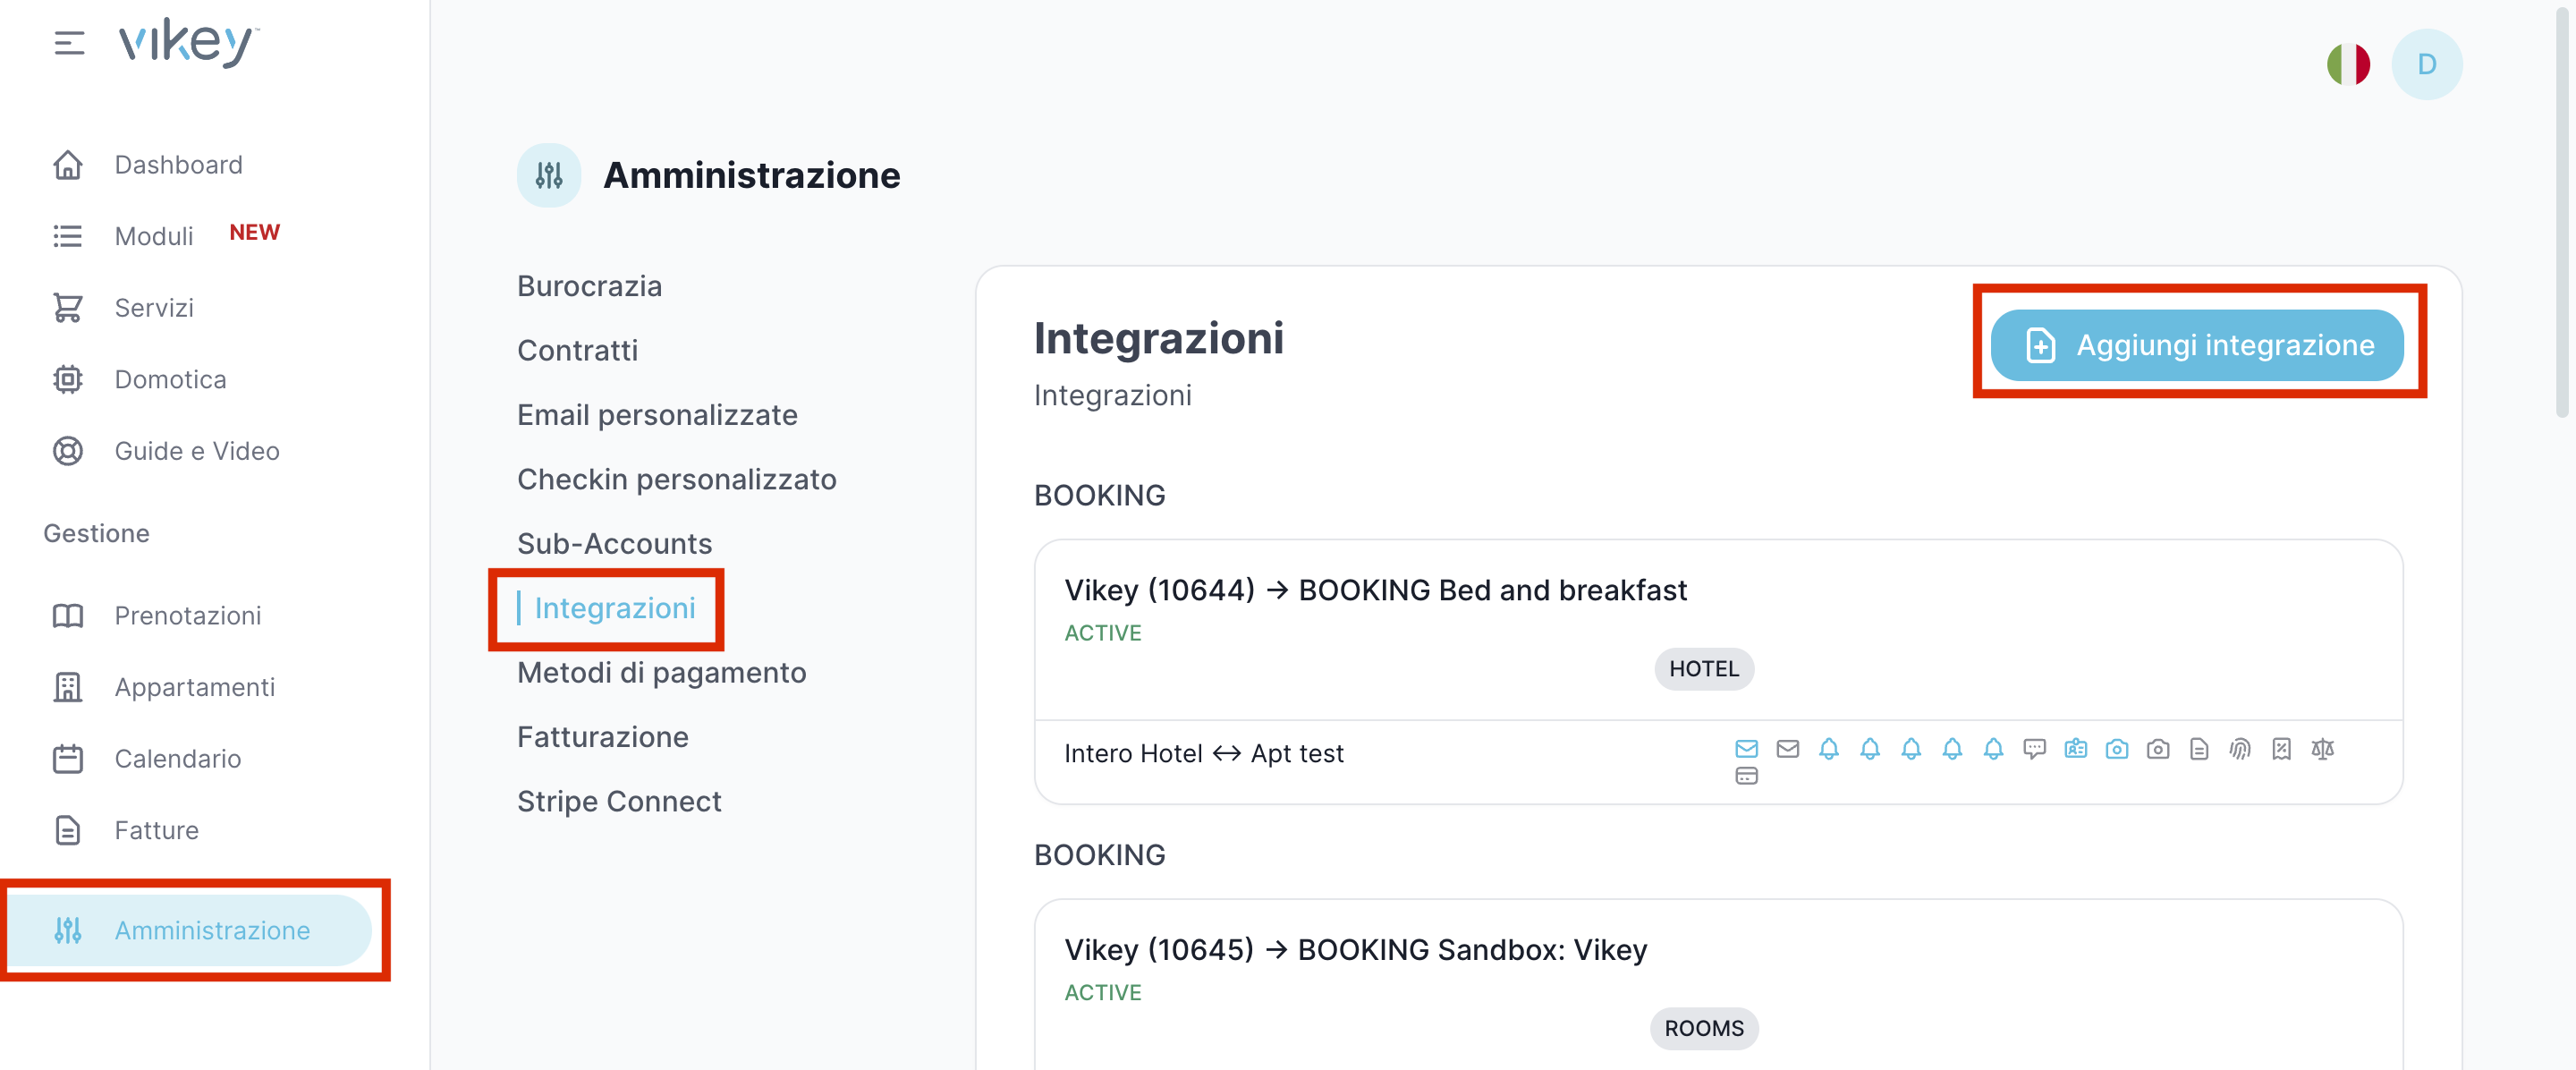Click Aggiungi integrazione button
Viewport: 2576px width, 1070px height.
pos(2196,345)
